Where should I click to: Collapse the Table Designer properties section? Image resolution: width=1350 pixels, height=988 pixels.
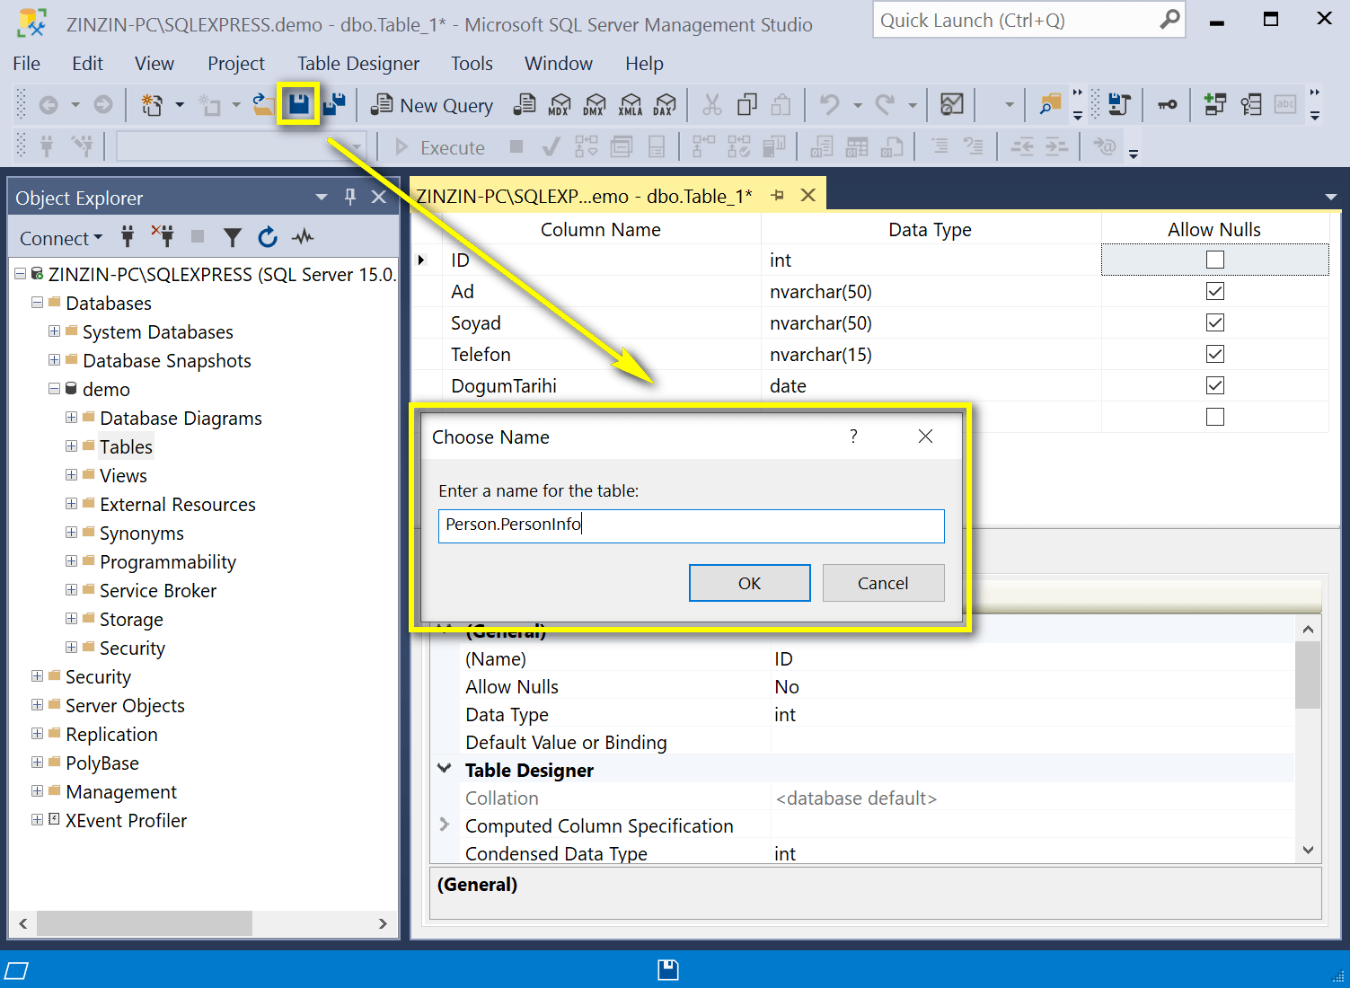444,769
